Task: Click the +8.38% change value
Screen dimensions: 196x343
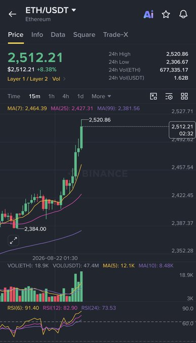Action: pyautogui.click(x=46, y=70)
